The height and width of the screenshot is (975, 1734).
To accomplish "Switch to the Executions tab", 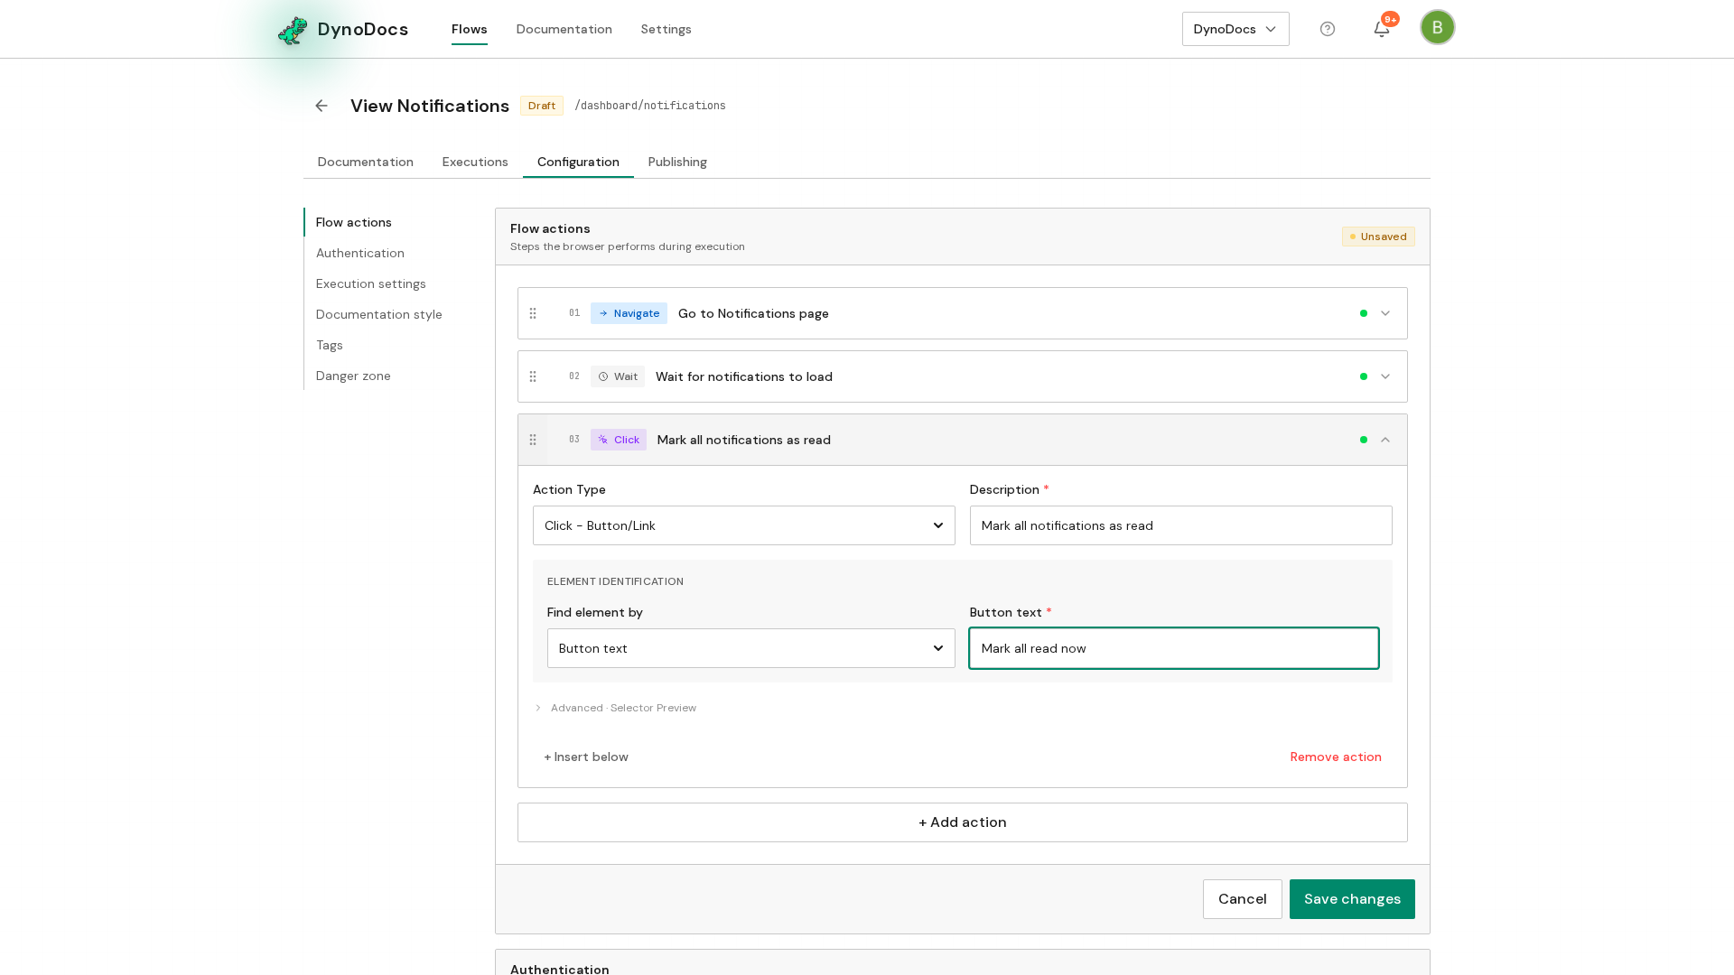I will pos(475,162).
